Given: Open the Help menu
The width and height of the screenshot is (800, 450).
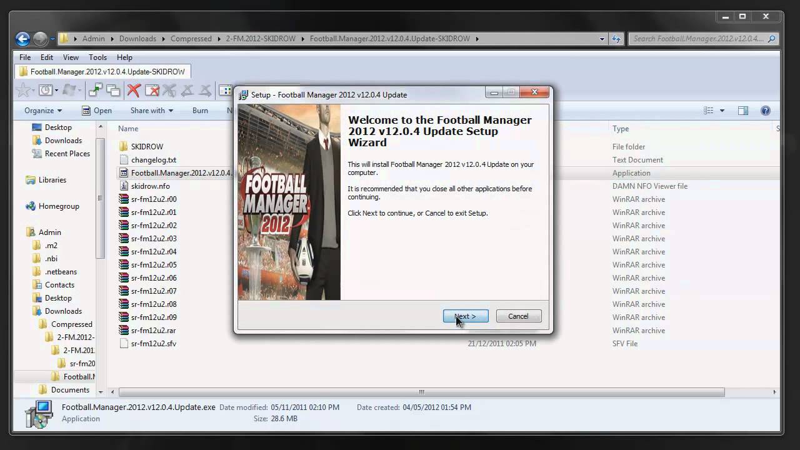Looking at the screenshot, I should click(x=124, y=57).
